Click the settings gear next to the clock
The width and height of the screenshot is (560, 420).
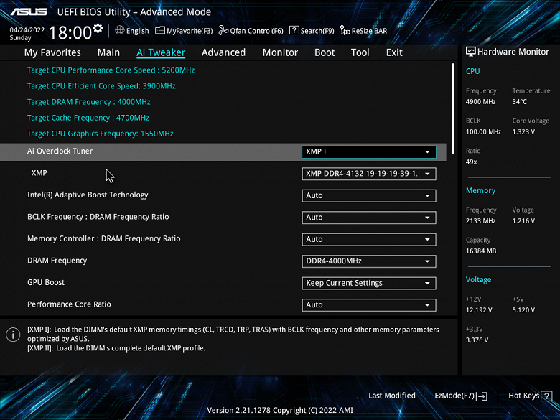(98, 28)
